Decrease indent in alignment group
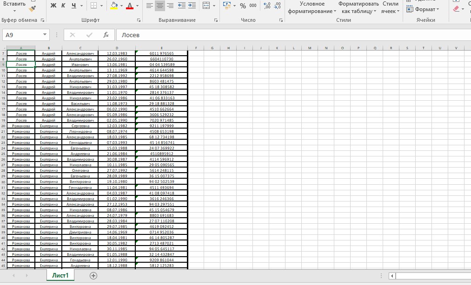Viewport: 471px width, 285px height. pyautogui.click(x=181, y=6)
